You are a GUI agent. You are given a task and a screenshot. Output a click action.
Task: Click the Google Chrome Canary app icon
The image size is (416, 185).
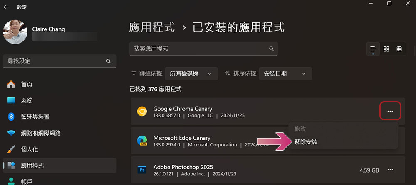pos(142,112)
